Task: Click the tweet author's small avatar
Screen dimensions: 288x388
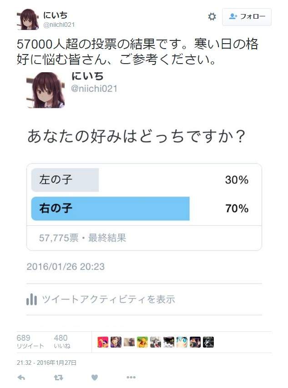Action: [27, 20]
